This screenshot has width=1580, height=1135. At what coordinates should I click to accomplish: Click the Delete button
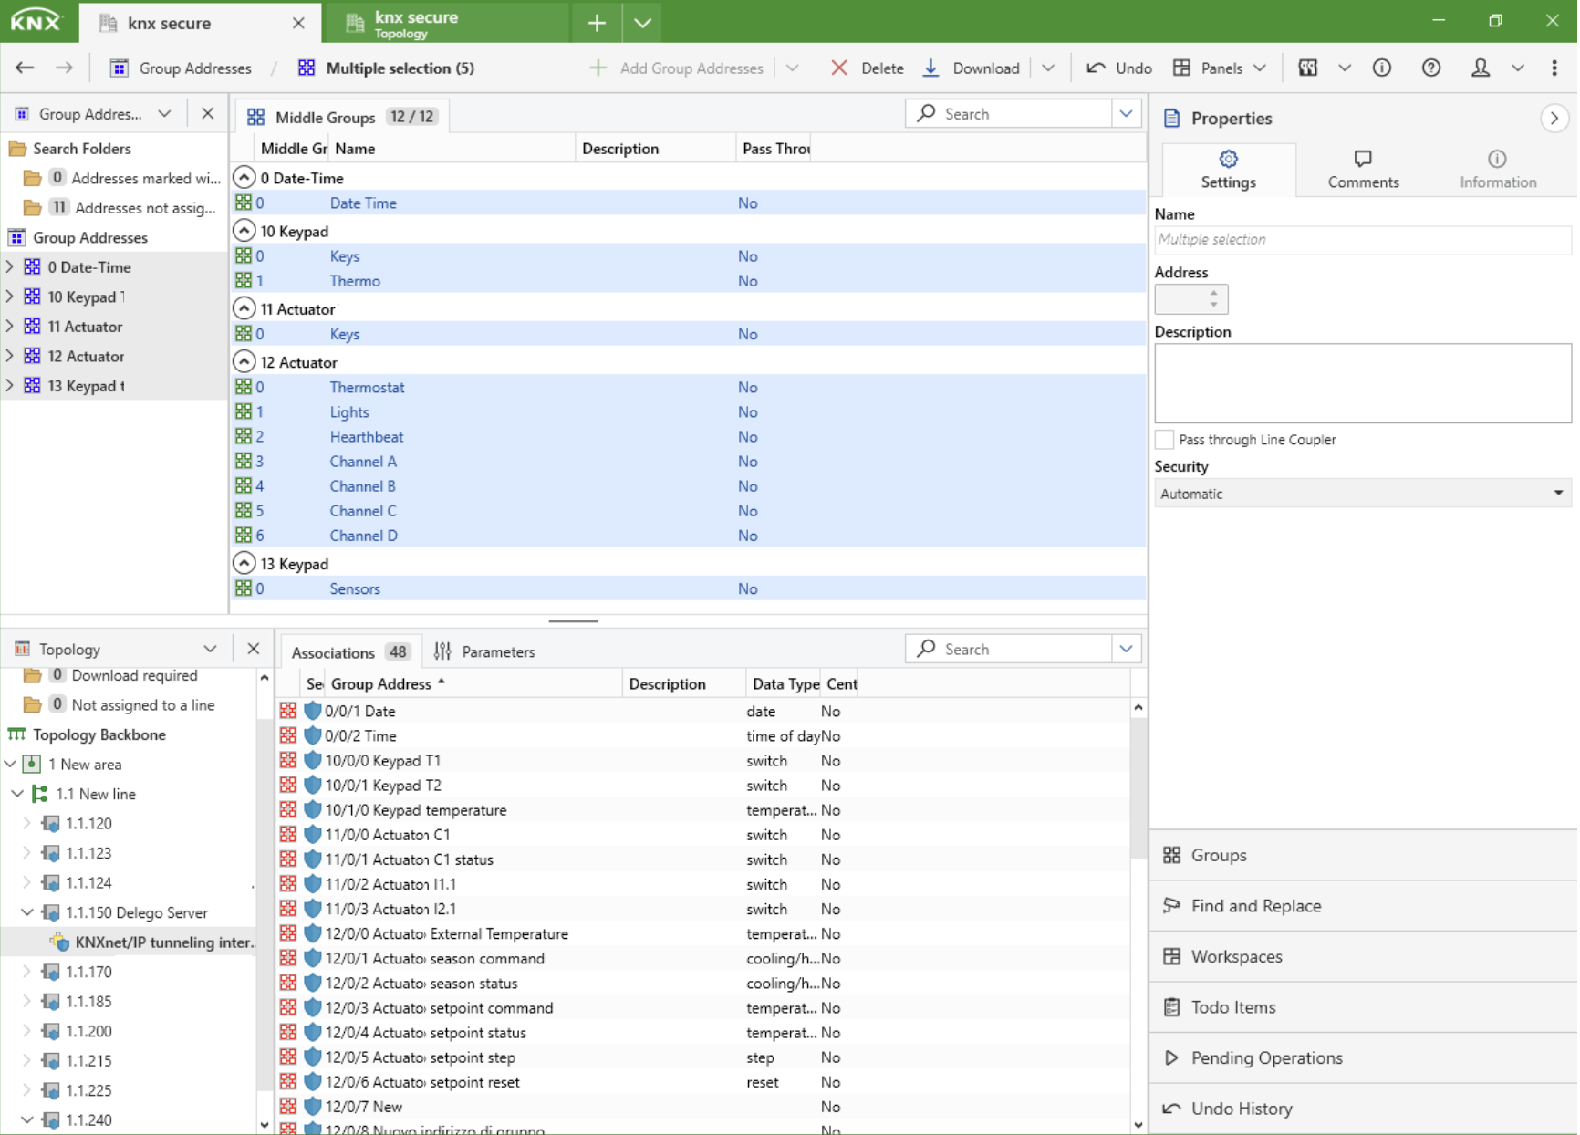(867, 68)
